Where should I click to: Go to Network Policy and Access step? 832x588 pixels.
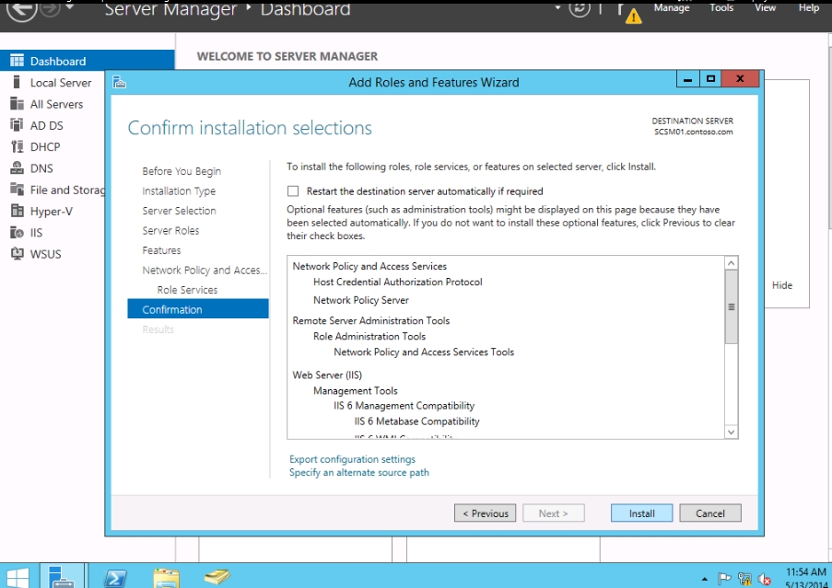pyautogui.click(x=205, y=271)
